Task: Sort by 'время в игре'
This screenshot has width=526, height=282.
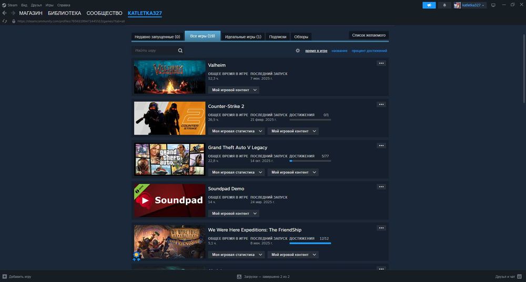Action: click(316, 50)
